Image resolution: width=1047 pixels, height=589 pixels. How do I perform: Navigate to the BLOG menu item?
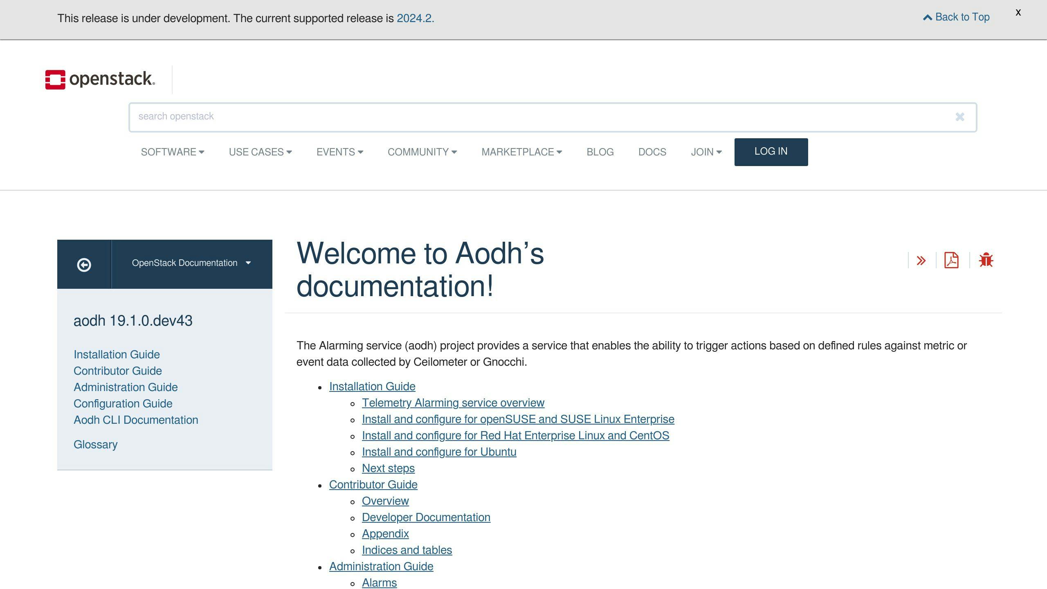point(600,152)
